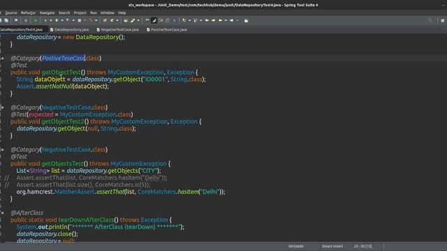Toggle the Java editor breadcrumb icon
The image size is (447, 251).
[147, 20]
